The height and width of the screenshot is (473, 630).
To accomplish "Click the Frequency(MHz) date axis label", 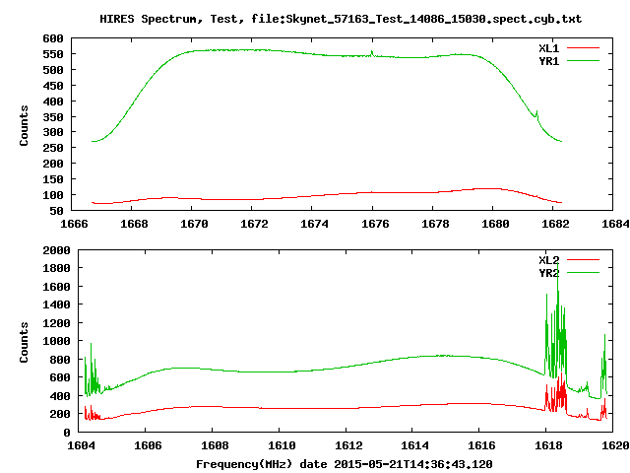I will coord(345,464).
